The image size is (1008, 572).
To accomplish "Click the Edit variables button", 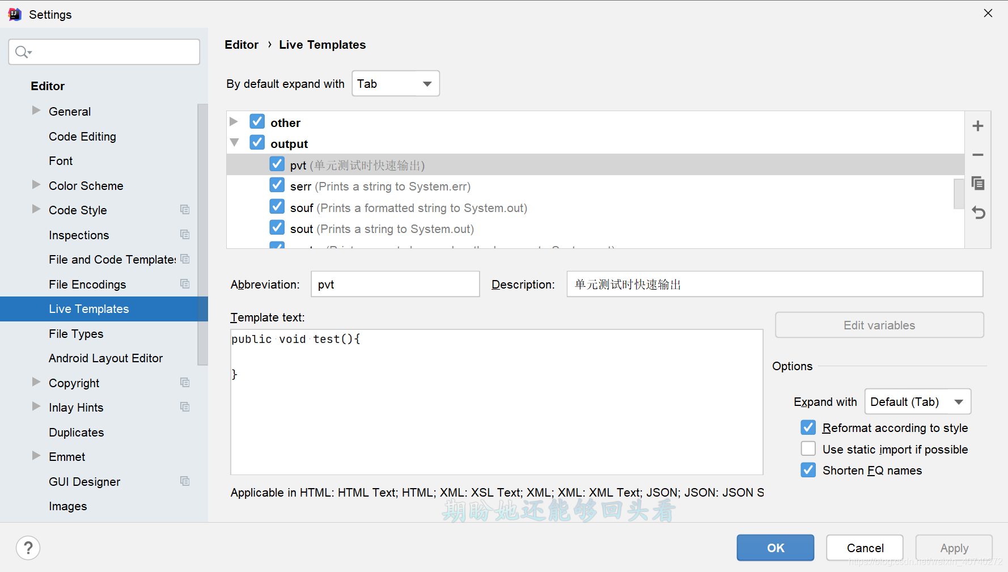I will (879, 325).
